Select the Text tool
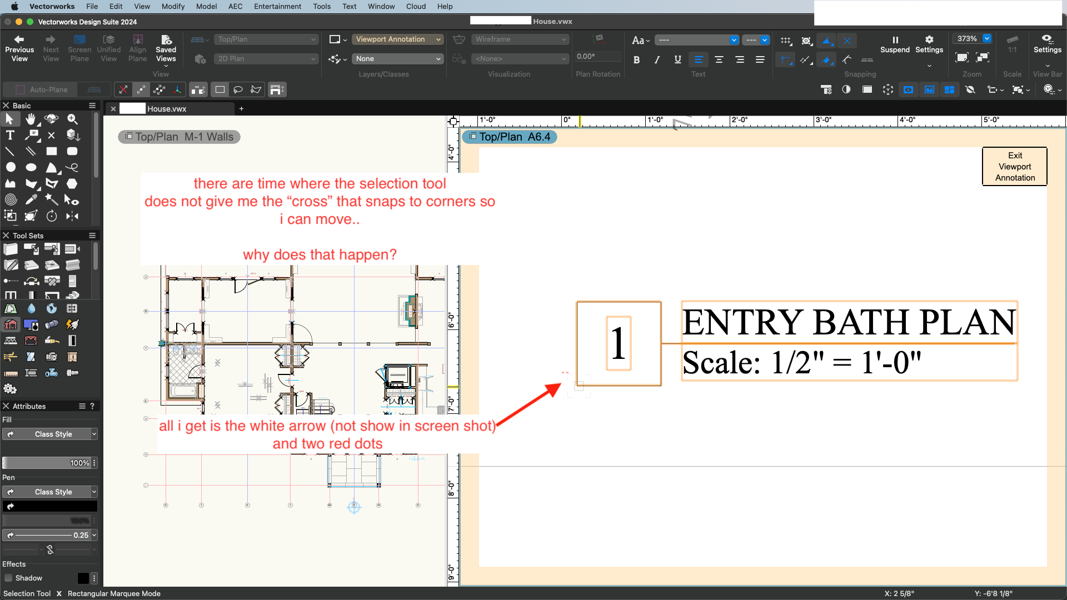This screenshot has height=600, width=1067. (10, 135)
